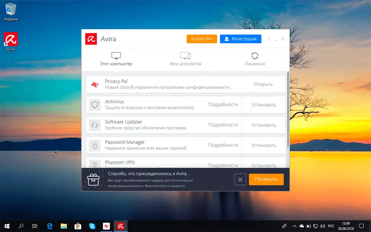View Подробности for Antivirus
This screenshot has height=232, width=371.
tap(223, 104)
